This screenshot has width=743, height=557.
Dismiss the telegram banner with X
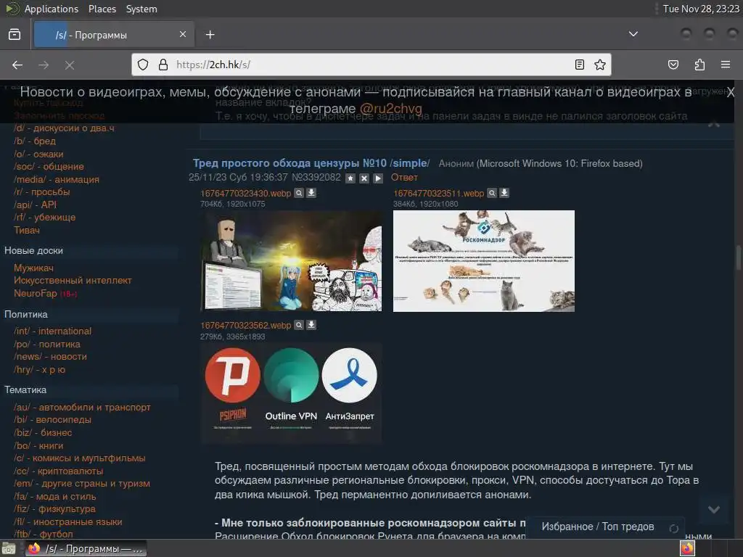[730, 92]
